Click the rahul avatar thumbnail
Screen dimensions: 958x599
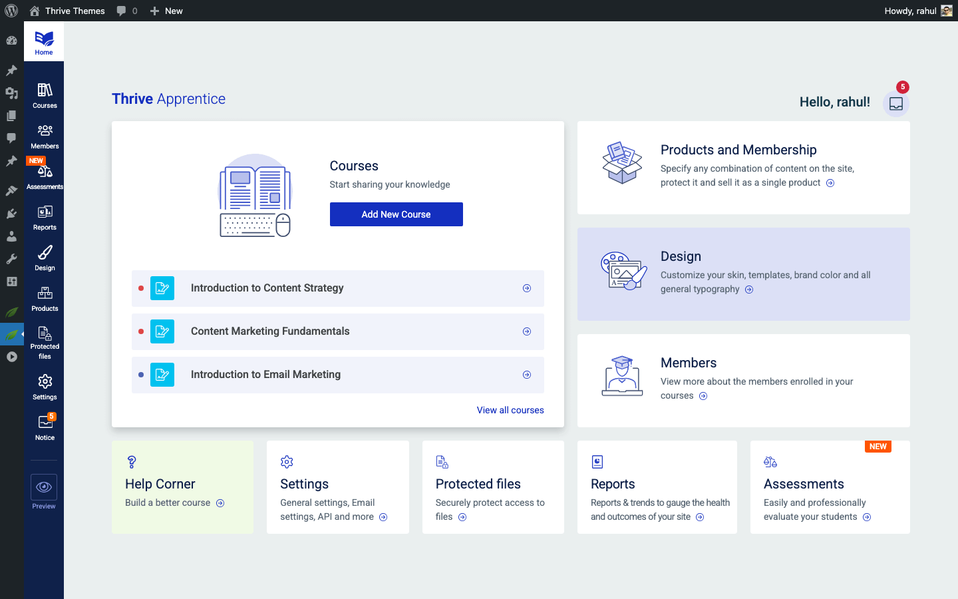pyautogui.click(x=947, y=11)
